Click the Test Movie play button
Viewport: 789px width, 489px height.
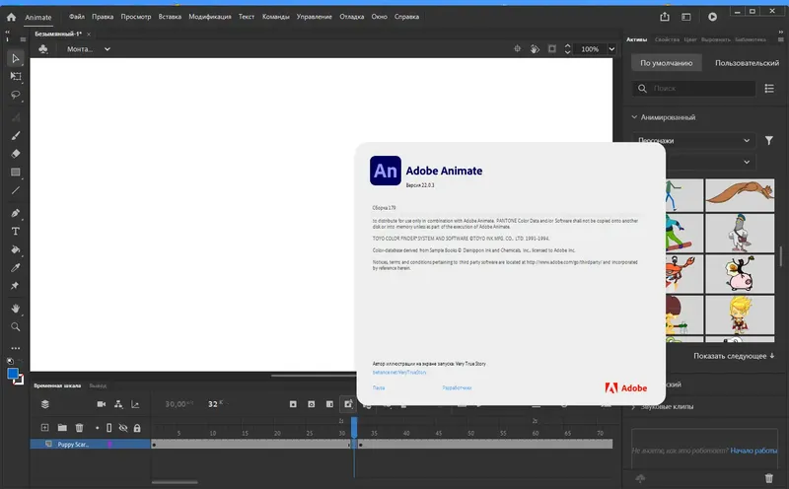coord(712,17)
